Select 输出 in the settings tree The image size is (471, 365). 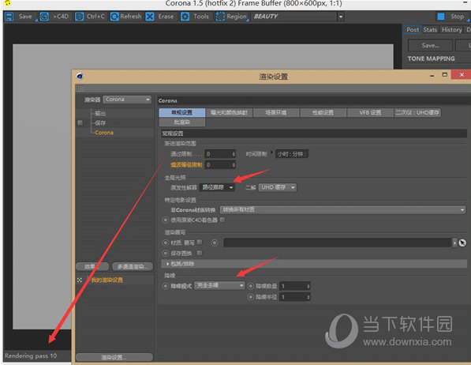tap(100, 113)
